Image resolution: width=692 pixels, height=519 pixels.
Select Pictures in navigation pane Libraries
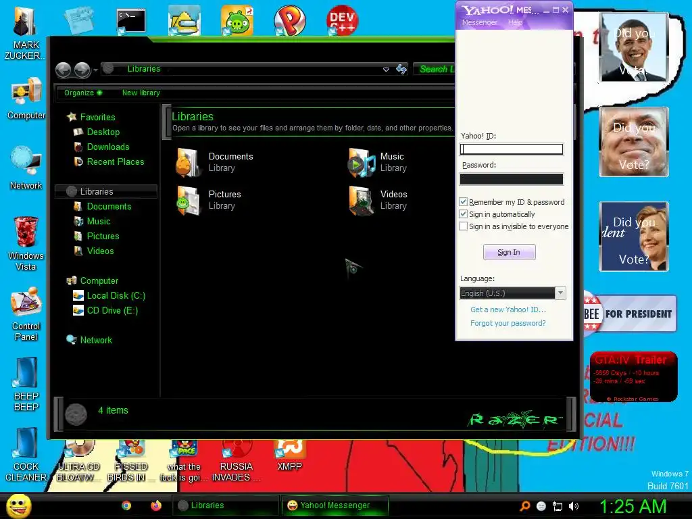pyautogui.click(x=103, y=236)
